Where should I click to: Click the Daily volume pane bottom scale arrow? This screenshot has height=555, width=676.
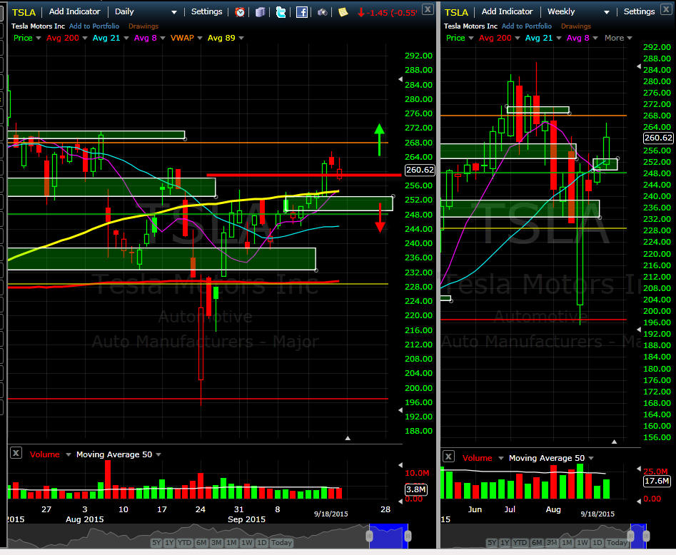pos(400,501)
